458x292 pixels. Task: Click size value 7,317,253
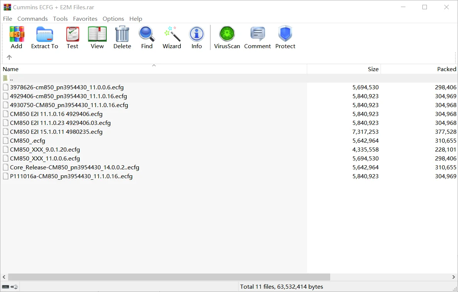[x=365, y=132]
